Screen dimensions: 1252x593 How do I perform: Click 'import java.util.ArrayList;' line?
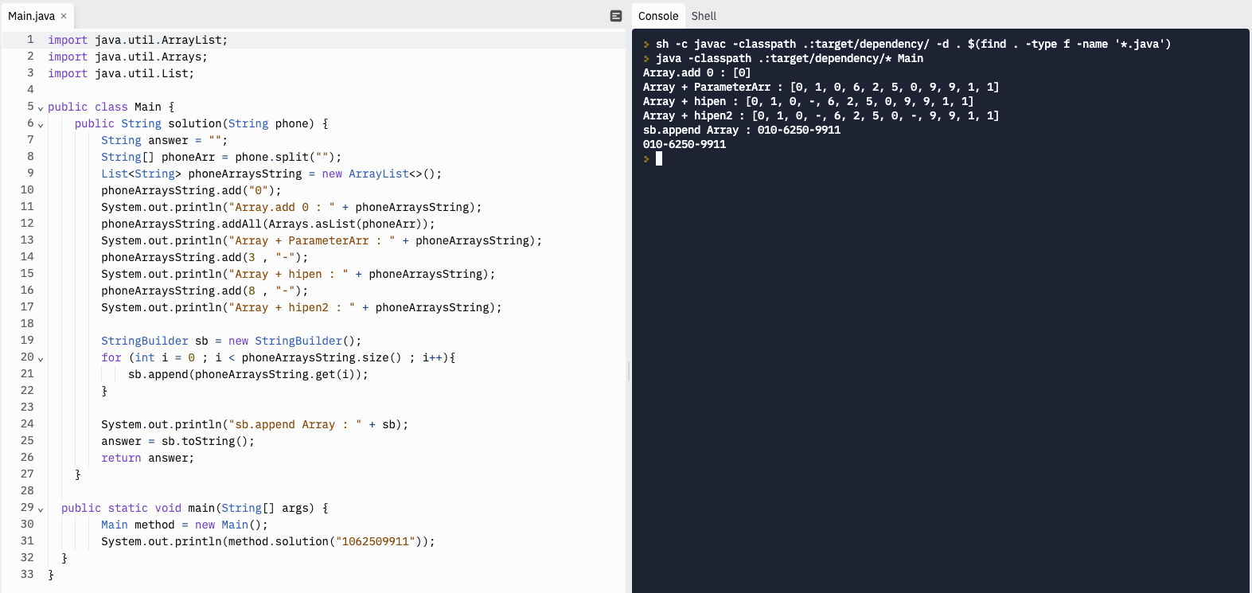pyautogui.click(x=138, y=40)
